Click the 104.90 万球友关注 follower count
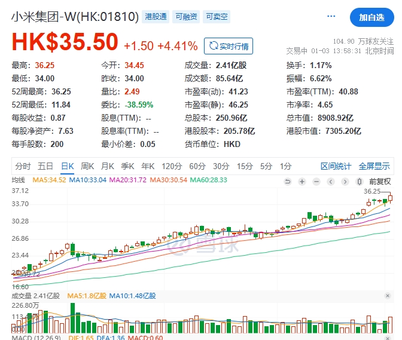This screenshot has width=402, height=340. coord(363,41)
